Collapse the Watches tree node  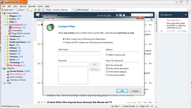[x=3, y=68]
